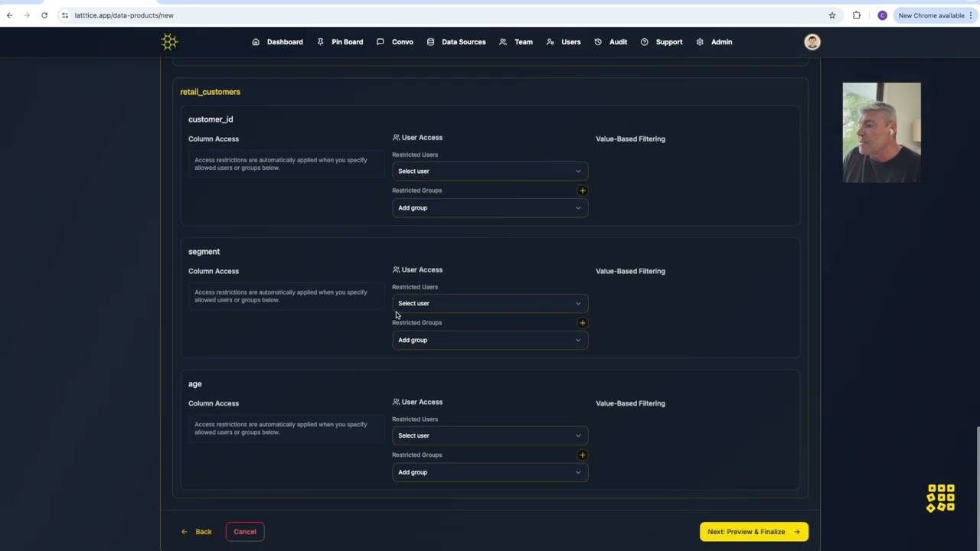
Task: Open customer_id Add group dropdown
Action: coord(490,208)
